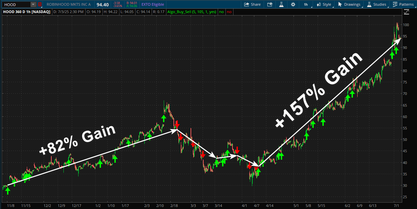Click the red linking clipboard icon
Screen dimensions: 417x209
tap(40, 4)
